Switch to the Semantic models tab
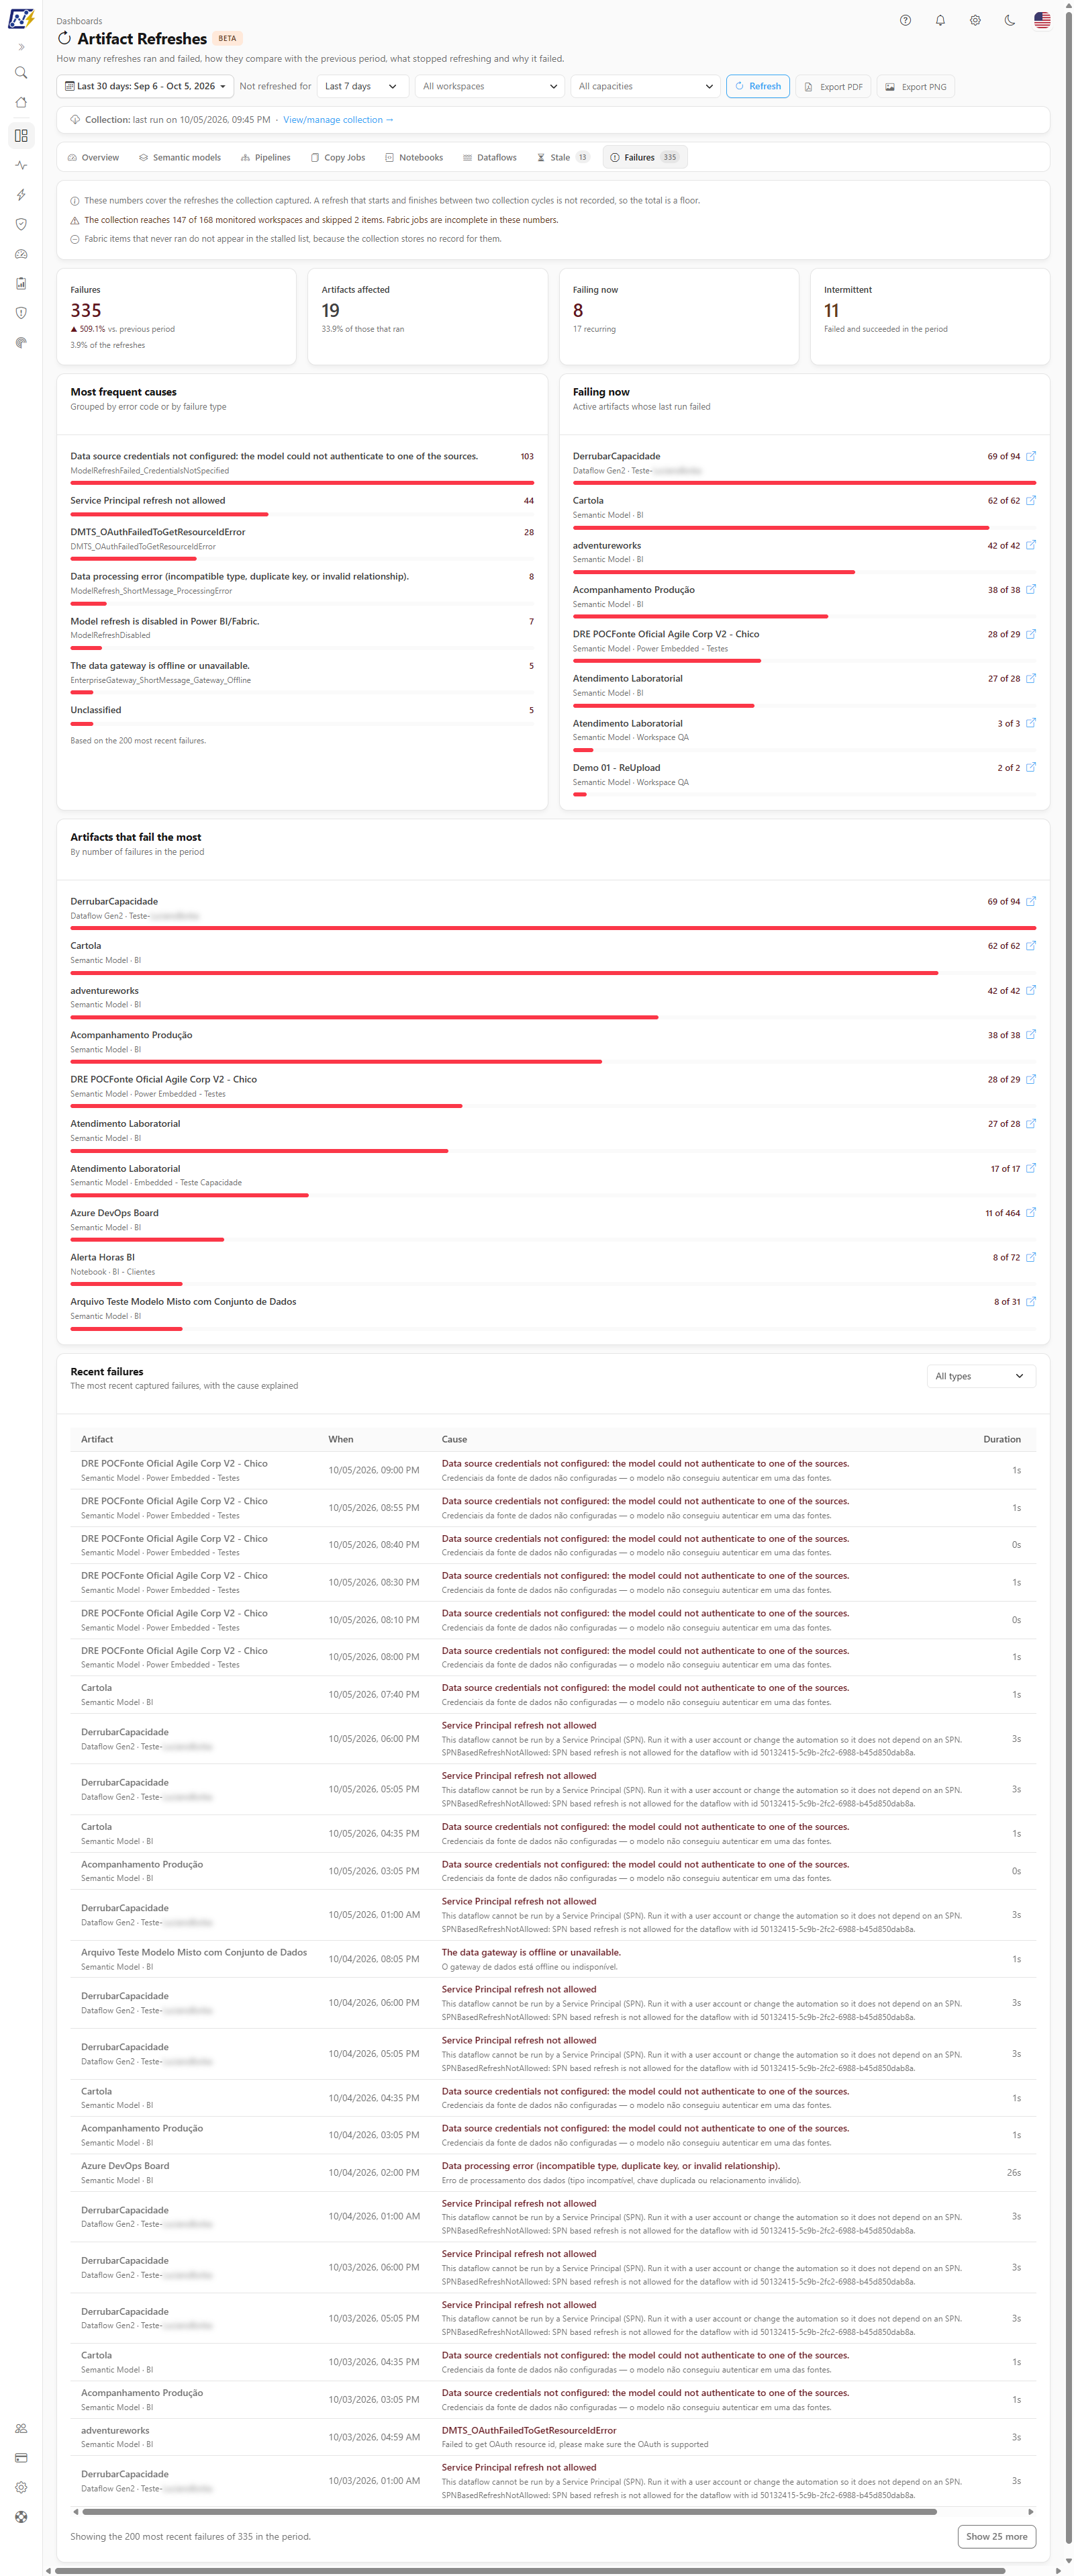 (x=180, y=157)
